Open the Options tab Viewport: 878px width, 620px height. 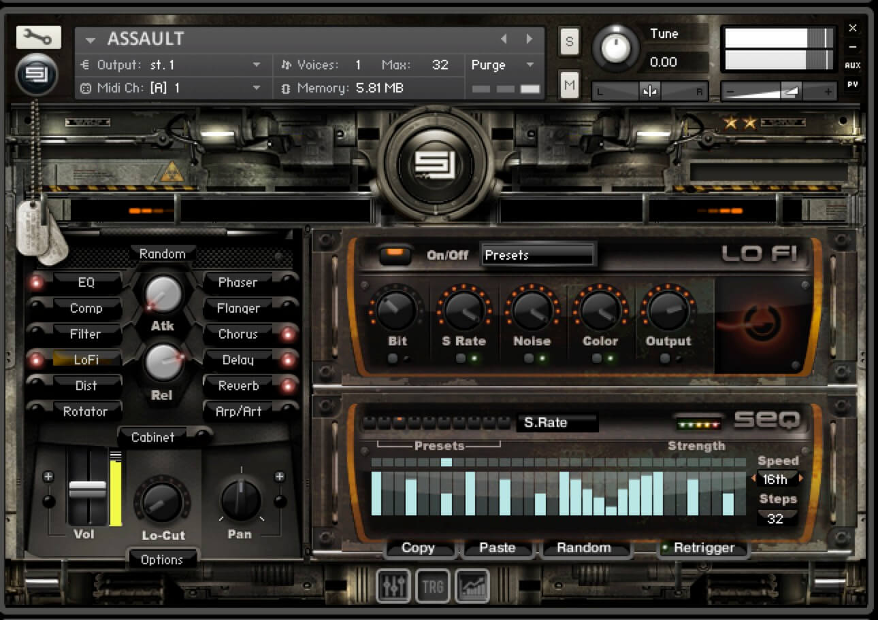162,560
